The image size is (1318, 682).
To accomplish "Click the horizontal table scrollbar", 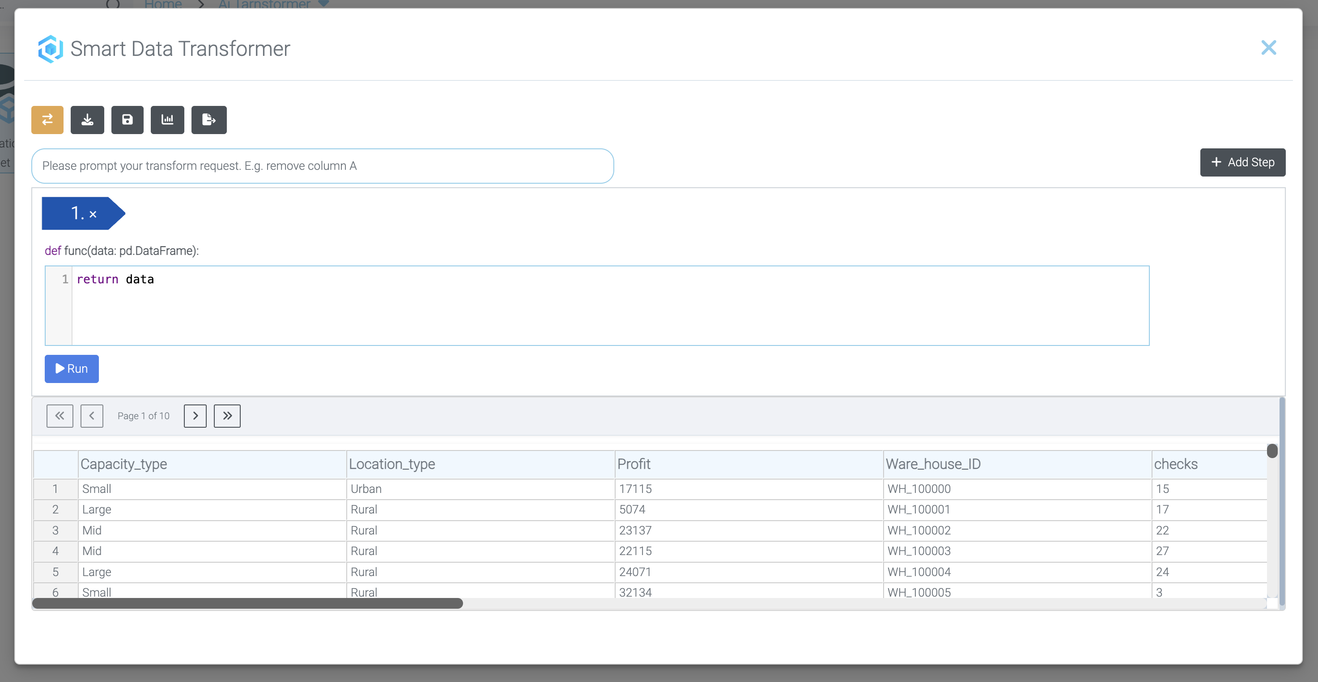I will (248, 603).
